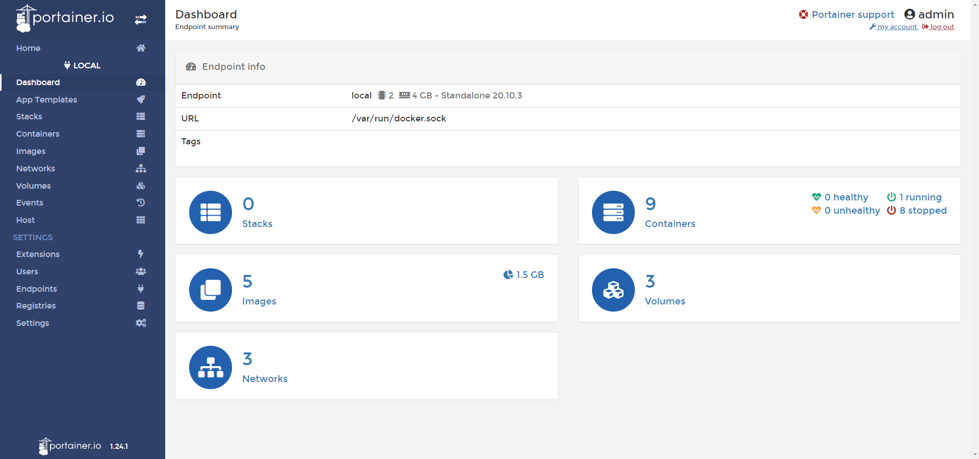Click the Registries database icon in sidebar

point(141,306)
